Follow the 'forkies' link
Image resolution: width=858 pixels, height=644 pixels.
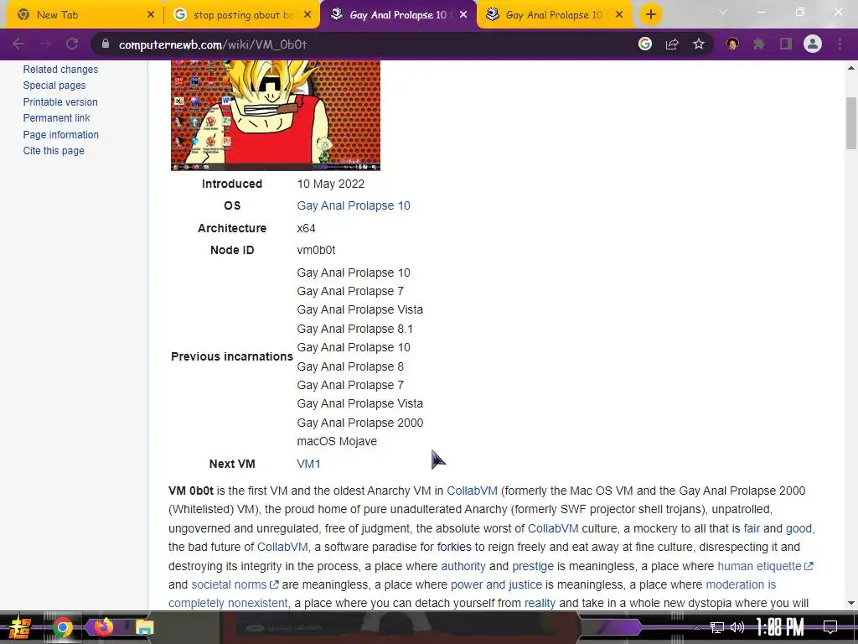454,547
